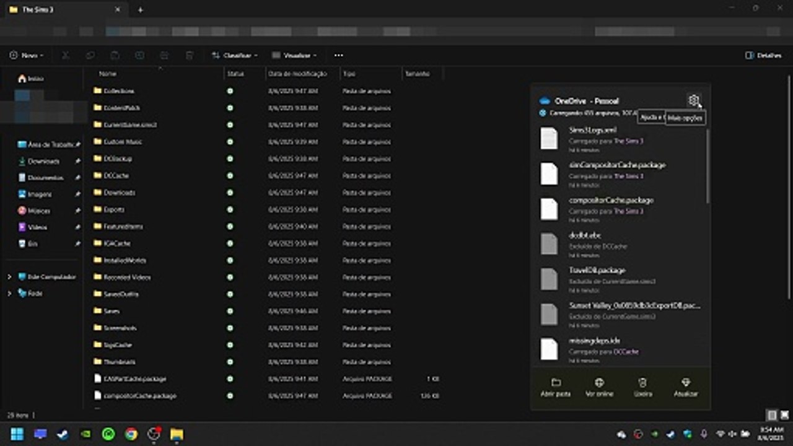This screenshot has height=446, width=793.
Task: Click Atualizar in the OneDrive panel
Action: point(686,388)
